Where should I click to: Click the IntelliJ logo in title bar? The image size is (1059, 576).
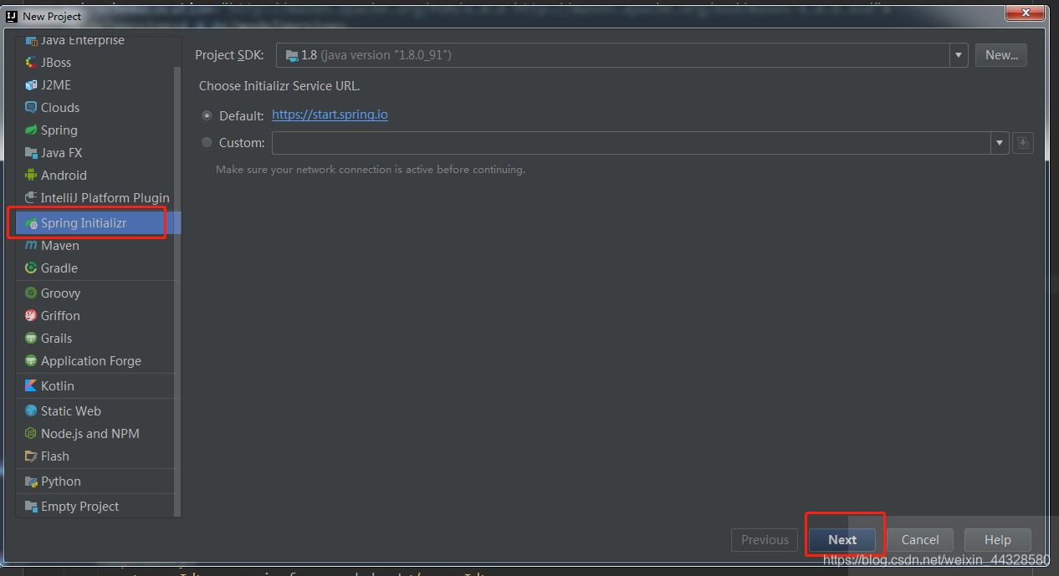12,16
